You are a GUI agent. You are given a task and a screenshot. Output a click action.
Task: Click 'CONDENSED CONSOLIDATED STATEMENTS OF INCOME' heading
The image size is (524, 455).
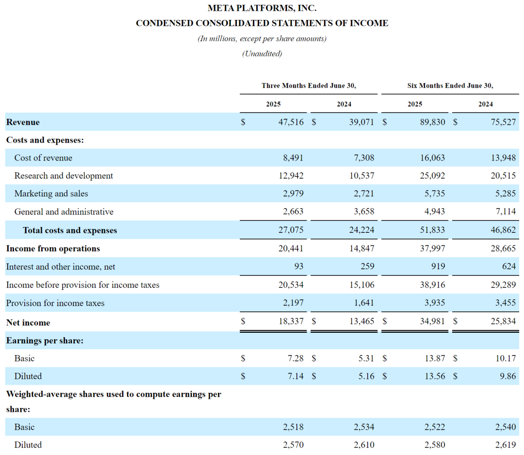pyautogui.click(x=262, y=23)
